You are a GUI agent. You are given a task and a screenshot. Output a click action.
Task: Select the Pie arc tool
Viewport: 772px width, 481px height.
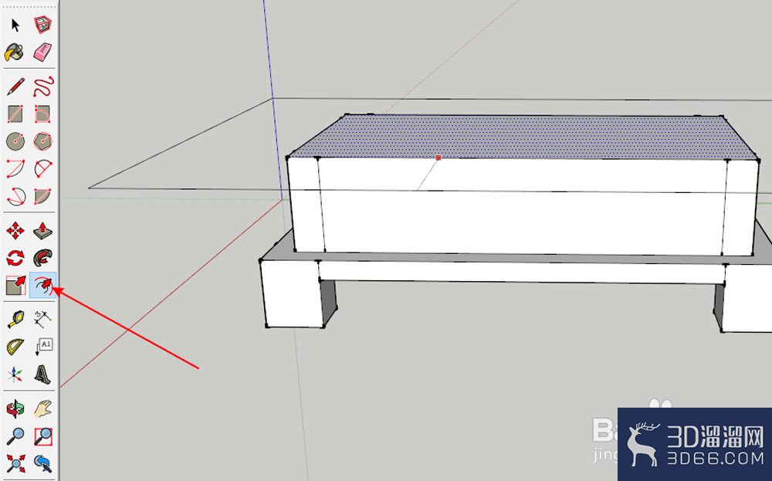coord(42,196)
